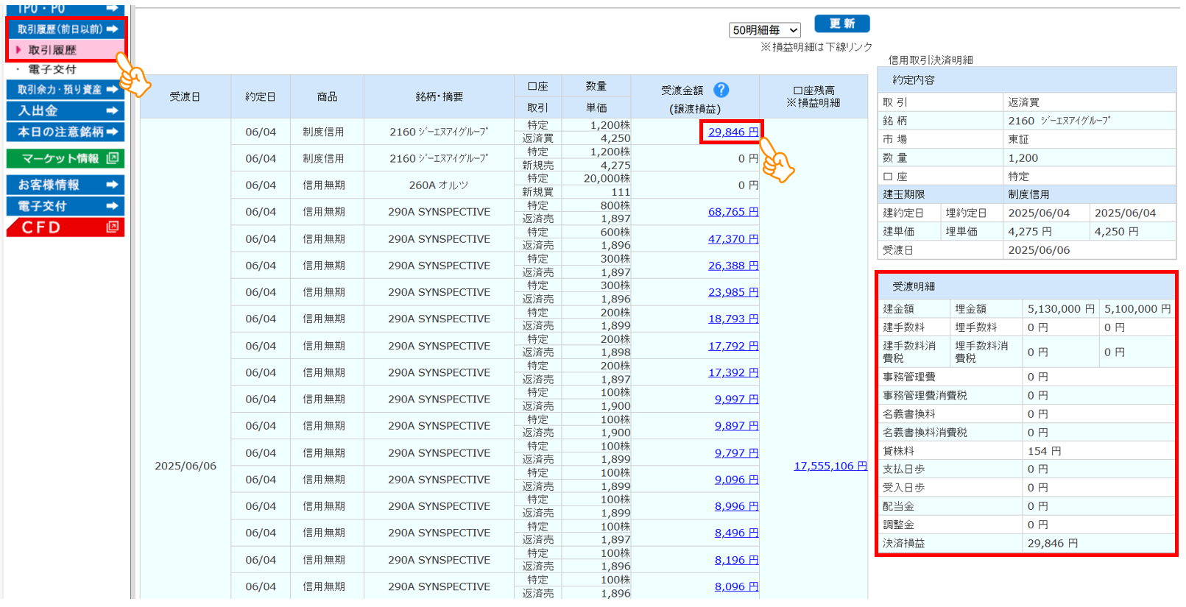Open profit detail link 8,996 円
1186x607 pixels.
736,505
